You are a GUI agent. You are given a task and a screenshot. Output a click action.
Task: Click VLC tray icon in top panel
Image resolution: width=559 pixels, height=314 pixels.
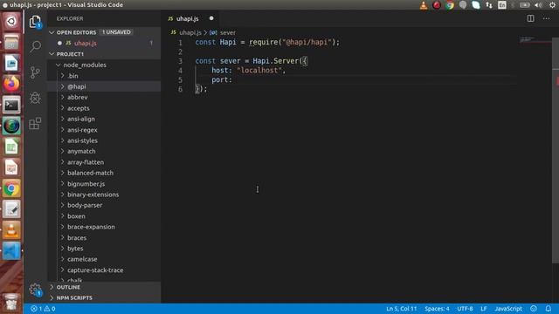(424, 5)
